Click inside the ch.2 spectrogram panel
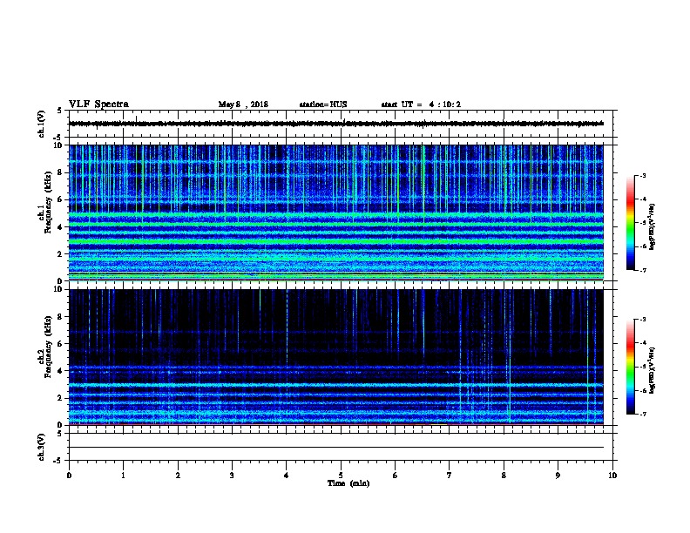 coord(336,357)
